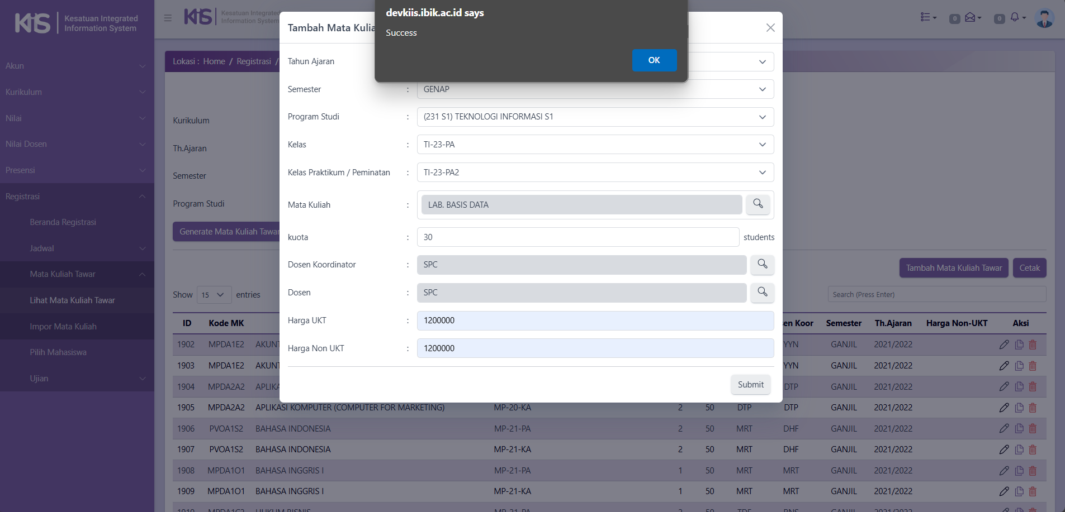Open the Program Studi dropdown

click(x=595, y=117)
